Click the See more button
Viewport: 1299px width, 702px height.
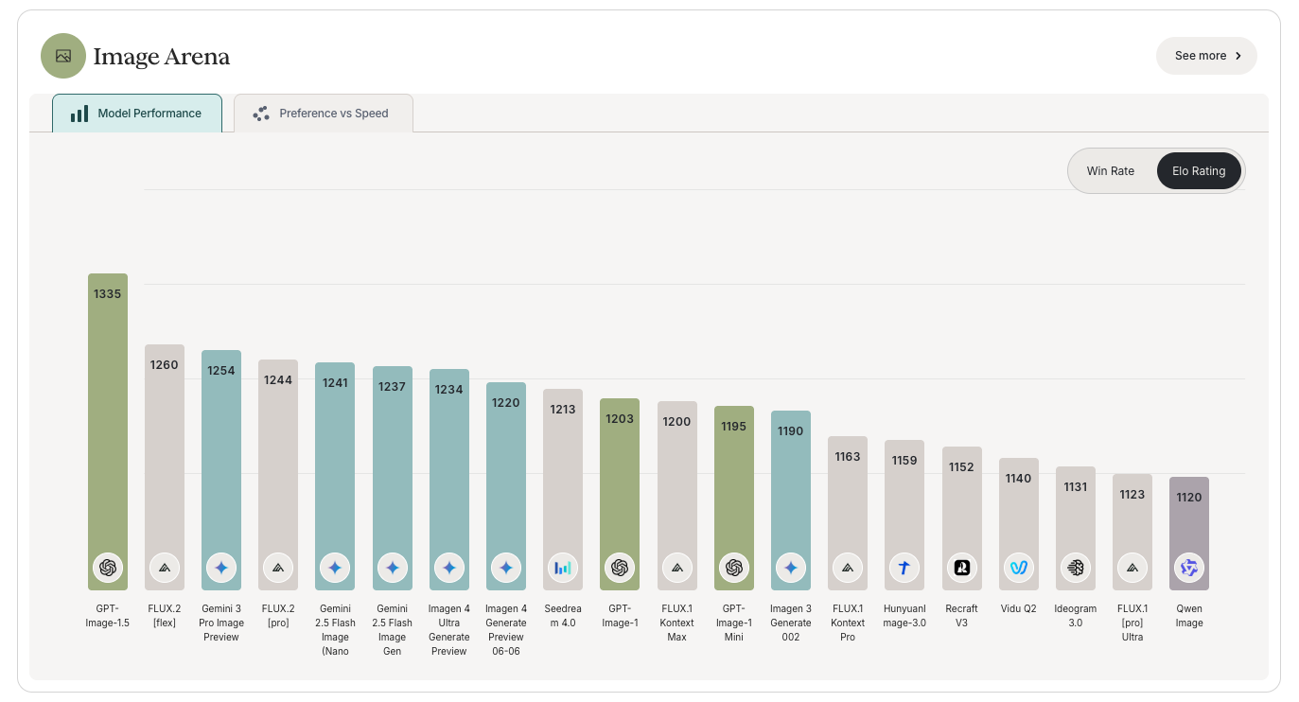(x=1201, y=56)
